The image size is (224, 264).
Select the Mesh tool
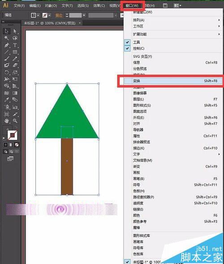click(7, 93)
